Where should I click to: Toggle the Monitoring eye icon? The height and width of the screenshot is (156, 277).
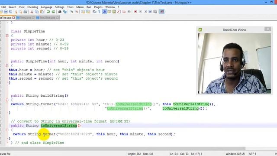click(x=129, y=12)
